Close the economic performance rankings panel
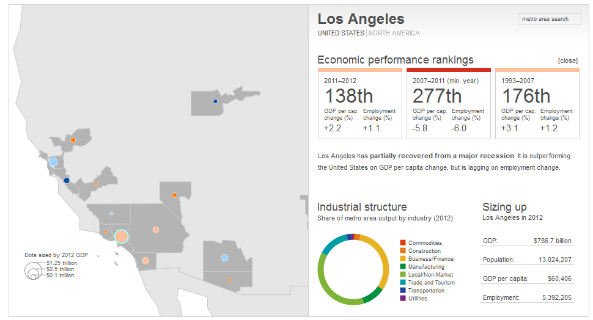Viewport: 593px width, 320px height. pos(567,61)
